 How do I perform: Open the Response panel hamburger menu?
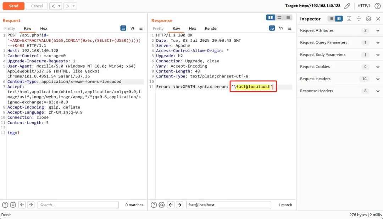click(x=290, y=28)
